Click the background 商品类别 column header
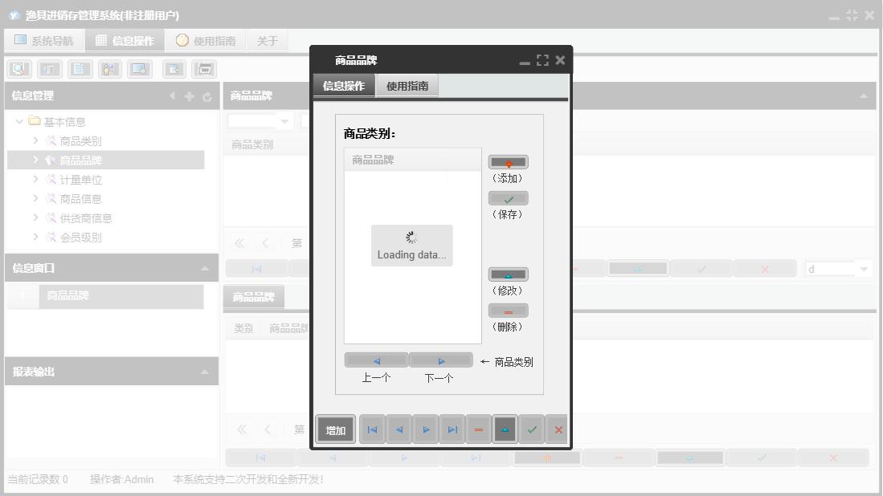883x496 pixels. [252, 144]
